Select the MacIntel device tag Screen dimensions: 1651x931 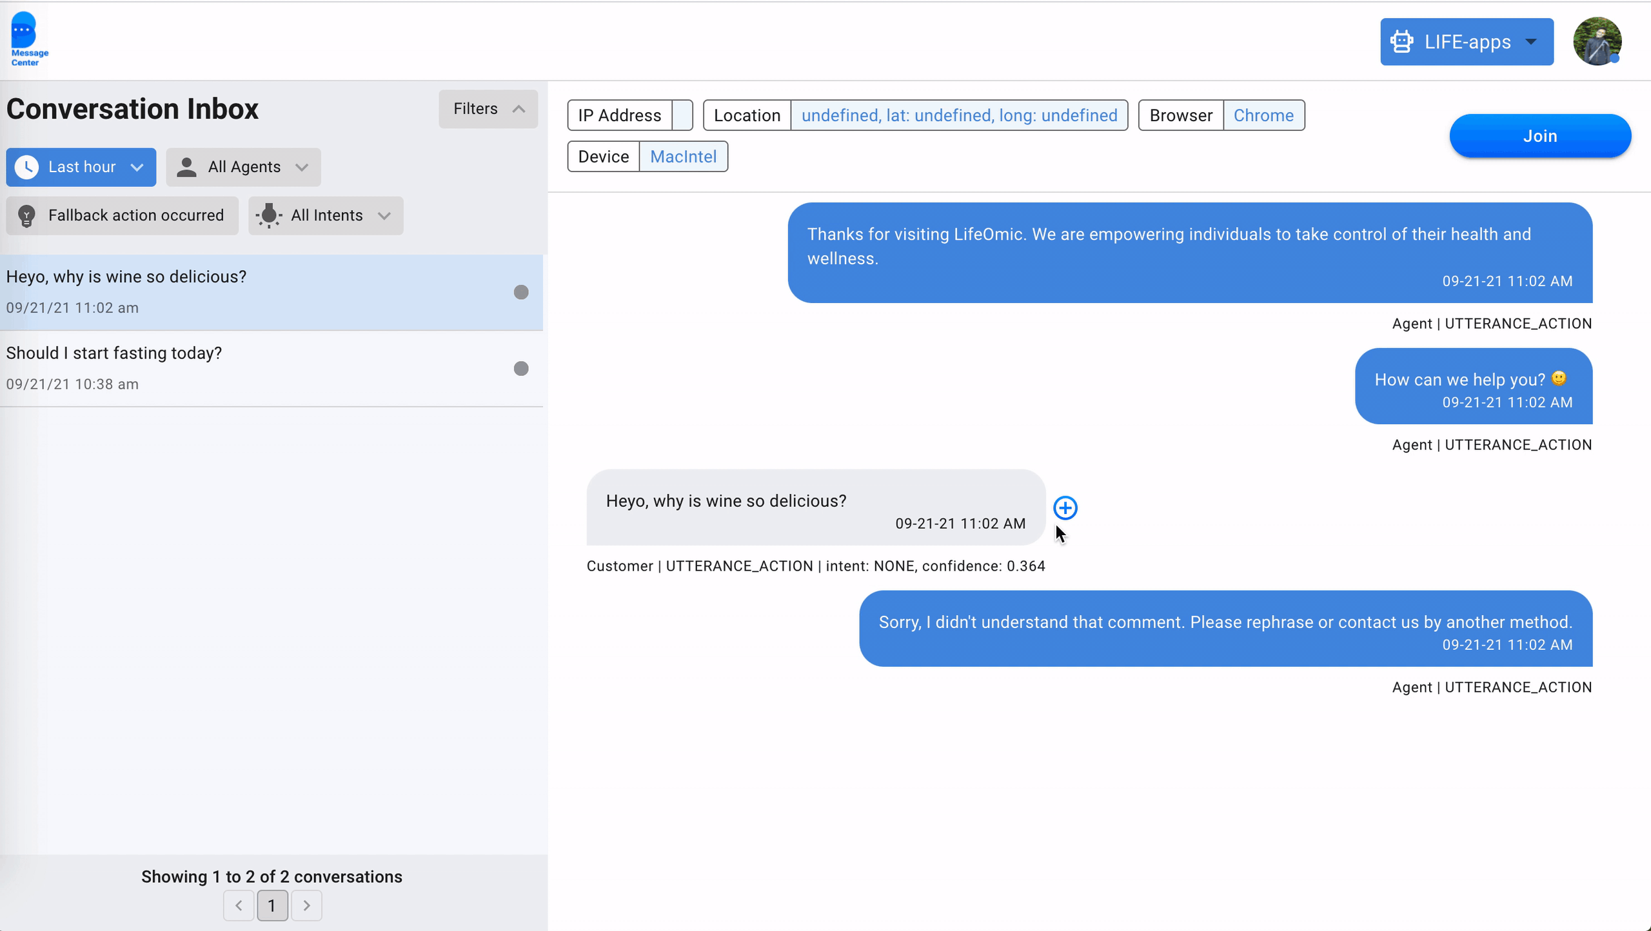[682, 157]
